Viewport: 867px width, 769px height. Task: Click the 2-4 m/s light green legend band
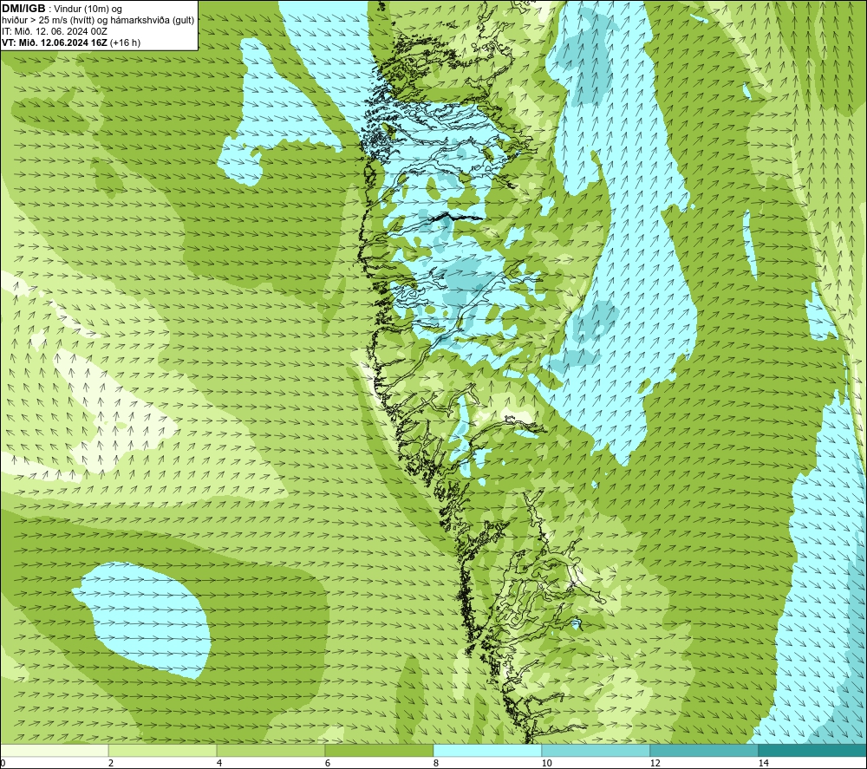tap(163, 750)
